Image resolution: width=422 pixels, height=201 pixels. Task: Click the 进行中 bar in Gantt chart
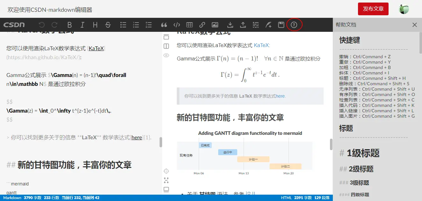(x=227, y=152)
